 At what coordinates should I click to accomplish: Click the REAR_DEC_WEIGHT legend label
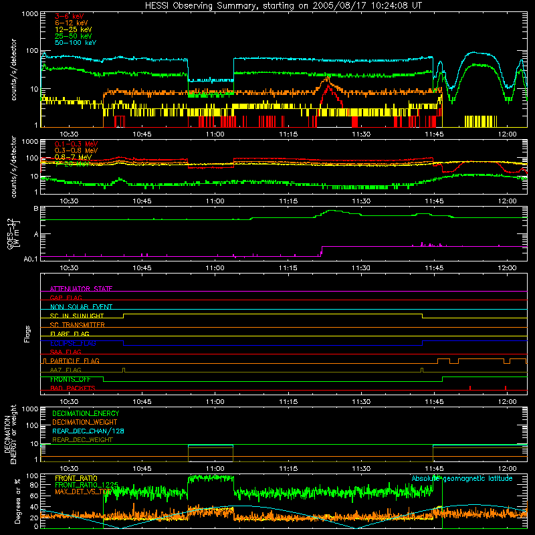[82, 440]
